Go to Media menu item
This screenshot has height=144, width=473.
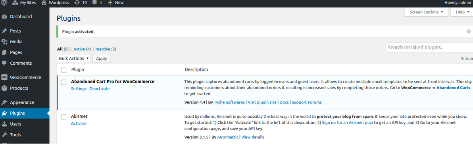pos(16,42)
